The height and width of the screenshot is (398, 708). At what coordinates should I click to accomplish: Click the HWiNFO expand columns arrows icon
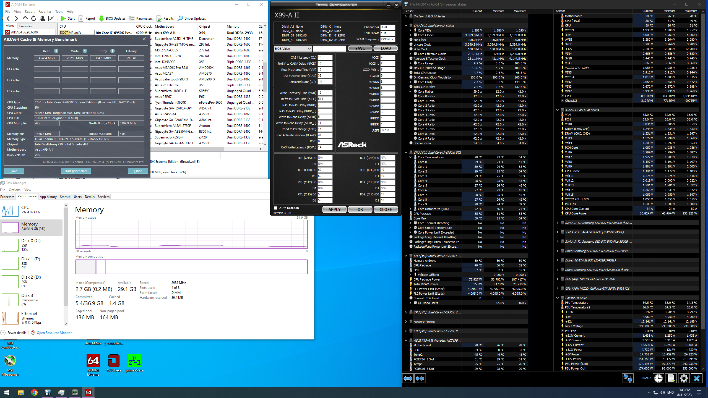408,378
